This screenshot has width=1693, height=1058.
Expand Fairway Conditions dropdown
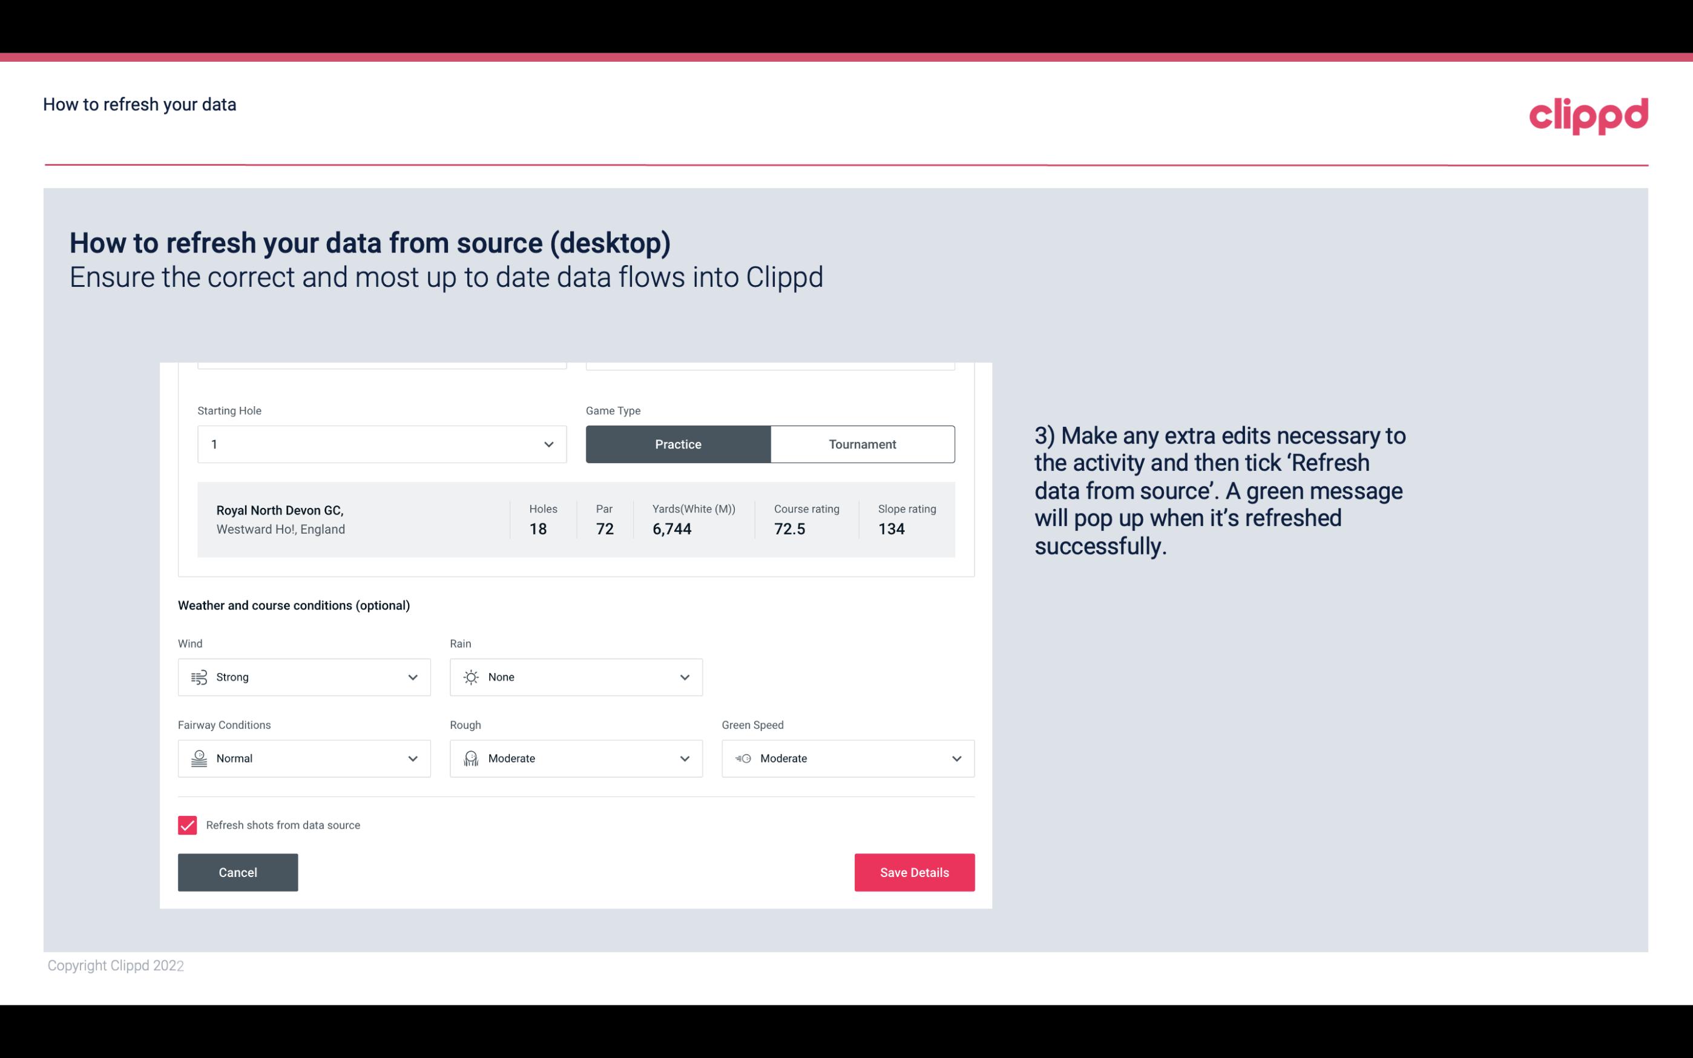click(x=412, y=758)
